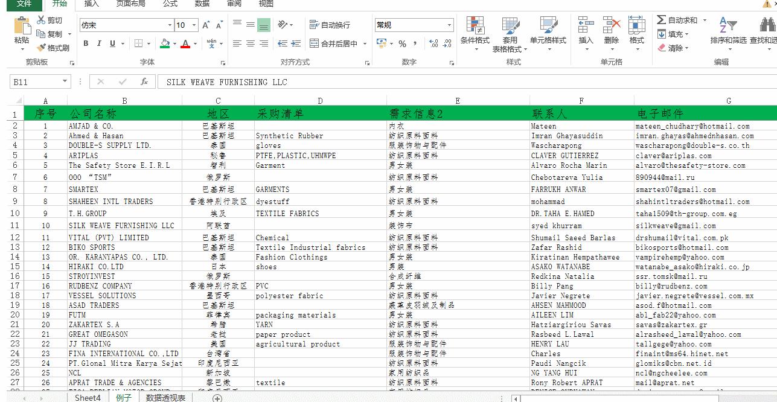Open the Fill (填充) menu

(x=673, y=34)
